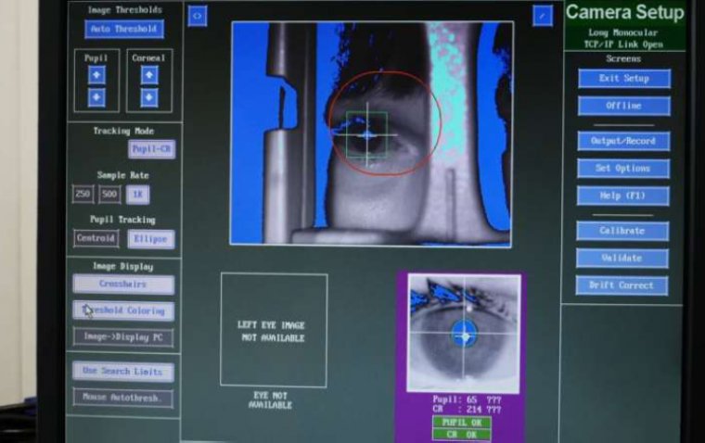The width and height of the screenshot is (705, 443).
Task: Go to the Calibrate screen
Action: click(622, 231)
